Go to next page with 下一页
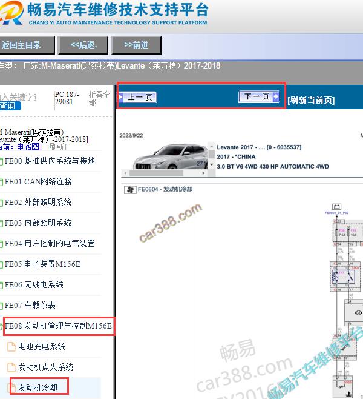This screenshot has width=363, height=399. pyautogui.click(x=259, y=96)
